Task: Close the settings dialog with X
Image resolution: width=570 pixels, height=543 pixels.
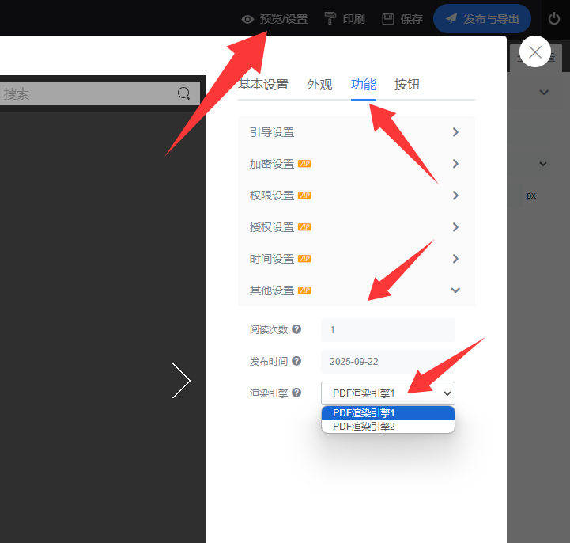Action: click(535, 52)
